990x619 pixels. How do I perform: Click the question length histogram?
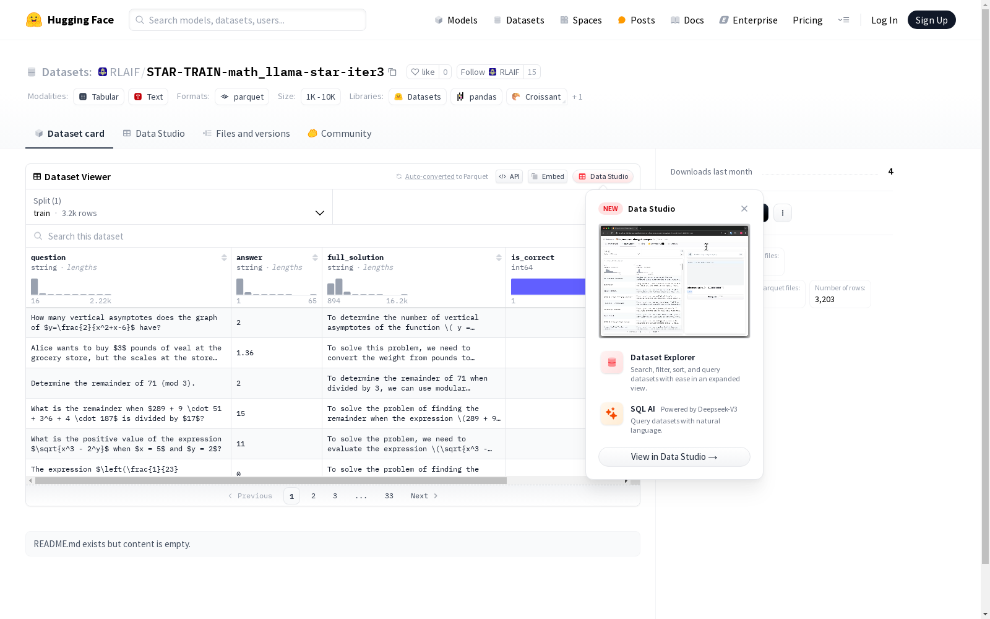(71, 287)
